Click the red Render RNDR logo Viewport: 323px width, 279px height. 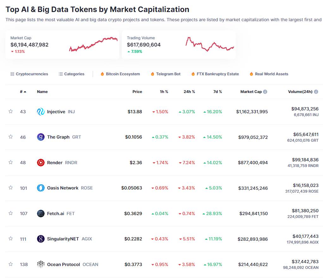coord(40,163)
